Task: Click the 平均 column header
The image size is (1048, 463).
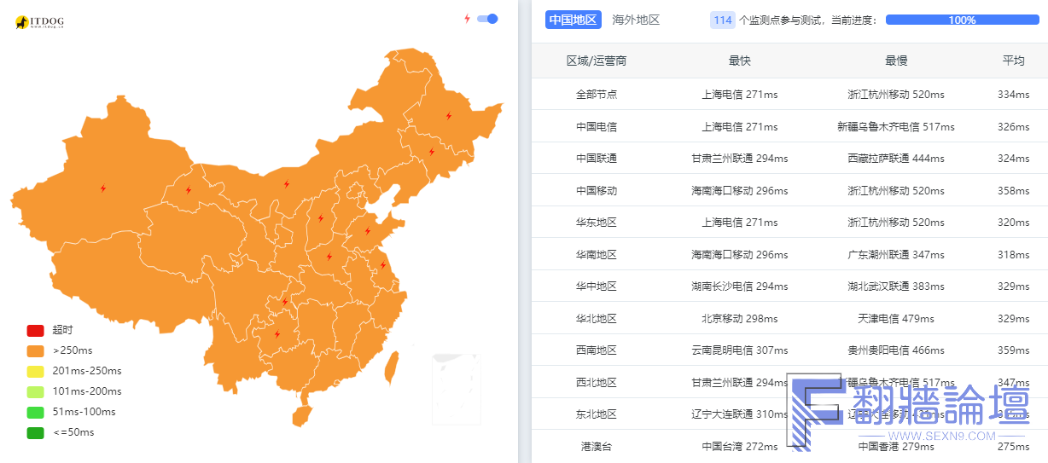Action: pyautogui.click(x=1013, y=61)
